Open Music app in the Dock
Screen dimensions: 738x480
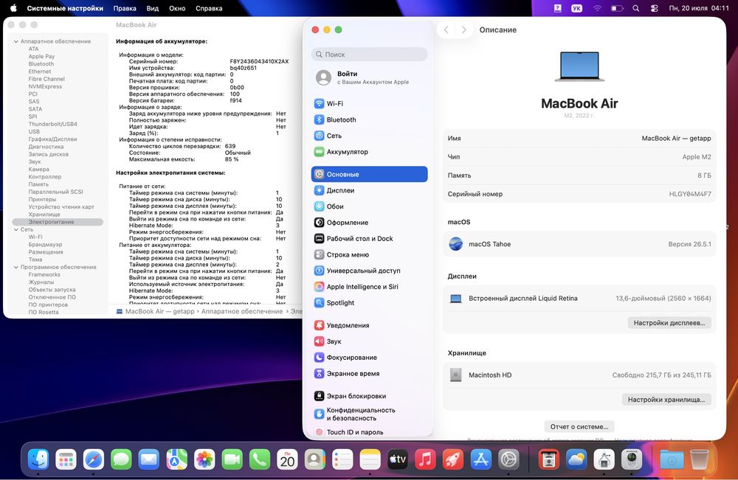coord(425,459)
